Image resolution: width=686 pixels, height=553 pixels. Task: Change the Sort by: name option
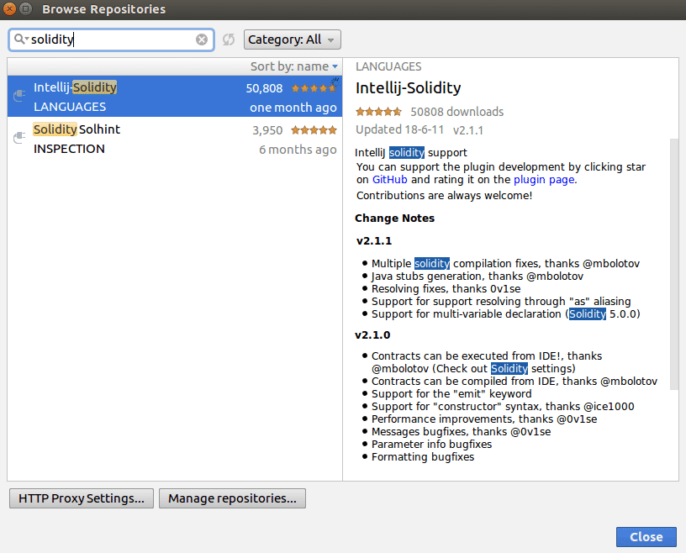pyautogui.click(x=294, y=66)
